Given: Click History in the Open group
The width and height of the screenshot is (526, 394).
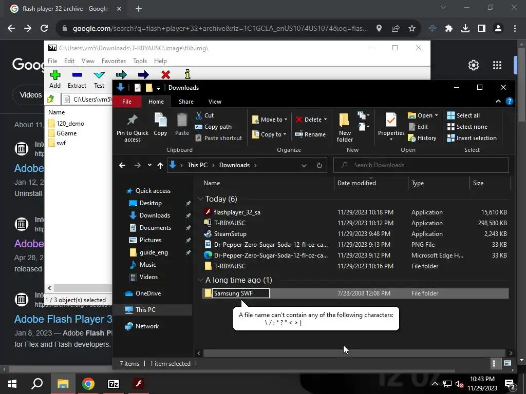Looking at the screenshot, I should click(x=422, y=138).
